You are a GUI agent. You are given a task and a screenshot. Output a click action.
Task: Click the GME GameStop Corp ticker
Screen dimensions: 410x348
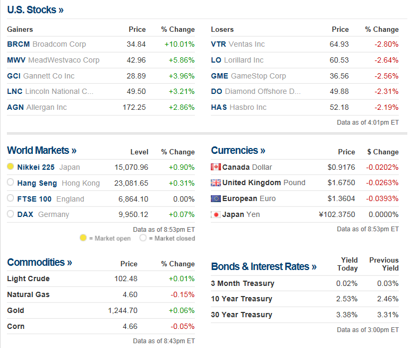[x=248, y=76]
